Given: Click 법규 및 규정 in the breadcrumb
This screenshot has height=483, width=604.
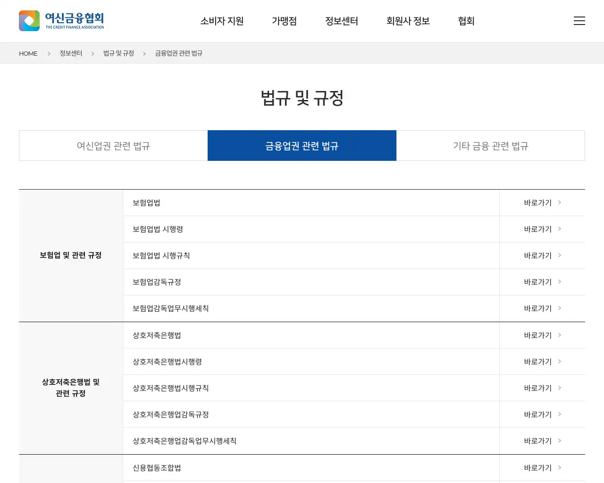Looking at the screenshot, I should pyautogui.click(x=118, y=54).
